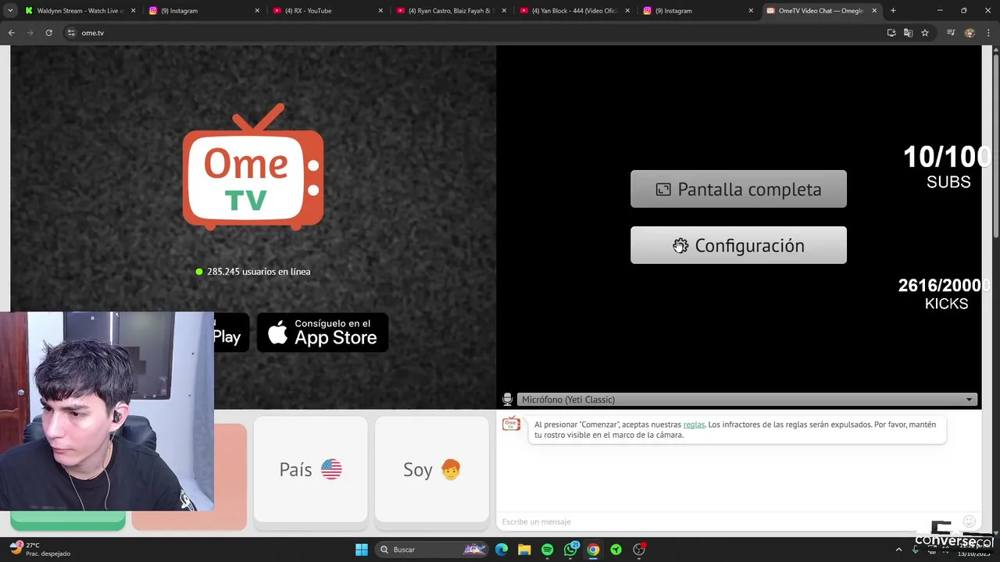Image resolution: width=1000 pixels, height=562 pixels.
Task: Go back in browser history
Action: pyautogui.click(x=11, y=33)
